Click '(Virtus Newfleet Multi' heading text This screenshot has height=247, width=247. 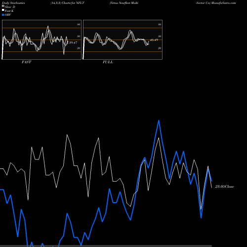(x=124, y=3)
